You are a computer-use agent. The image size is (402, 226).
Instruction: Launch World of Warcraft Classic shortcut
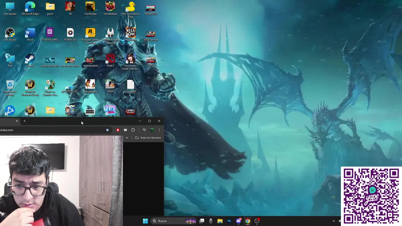tap(30, 88)
